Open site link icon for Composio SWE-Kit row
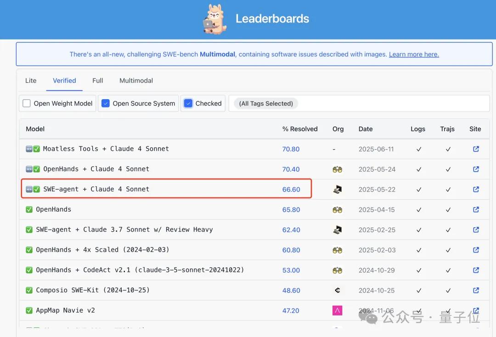Screen dimensions: 496x337 476,290
